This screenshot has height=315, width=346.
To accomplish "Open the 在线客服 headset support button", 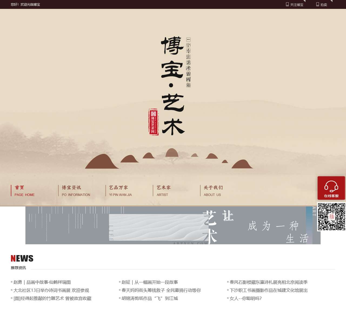I will click(331, 188).
